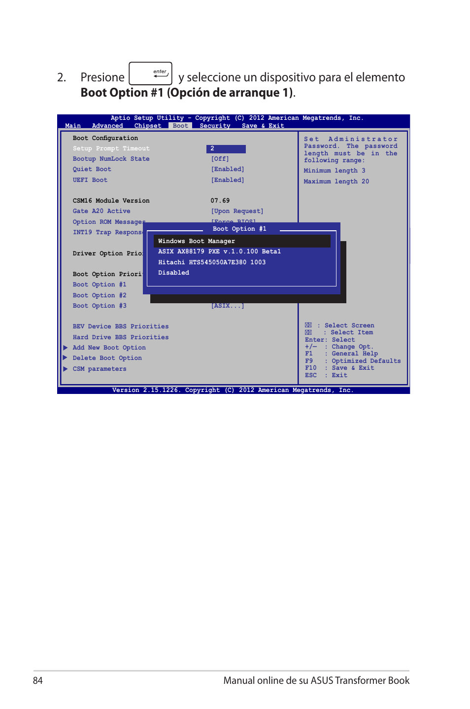Select the Boot tab
Image resolution: width=470 pixels, height=709 pixels.
[x=180, y=126]
